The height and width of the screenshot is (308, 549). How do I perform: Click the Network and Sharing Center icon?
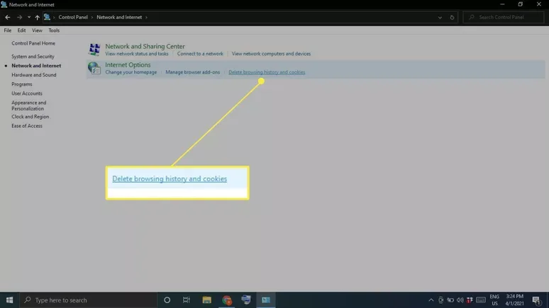point(94,50)
